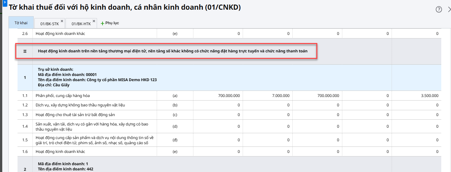Viewport: 451px width, 172px height.
Task: Switch to the Tờ khai tab
Action: 21,23
